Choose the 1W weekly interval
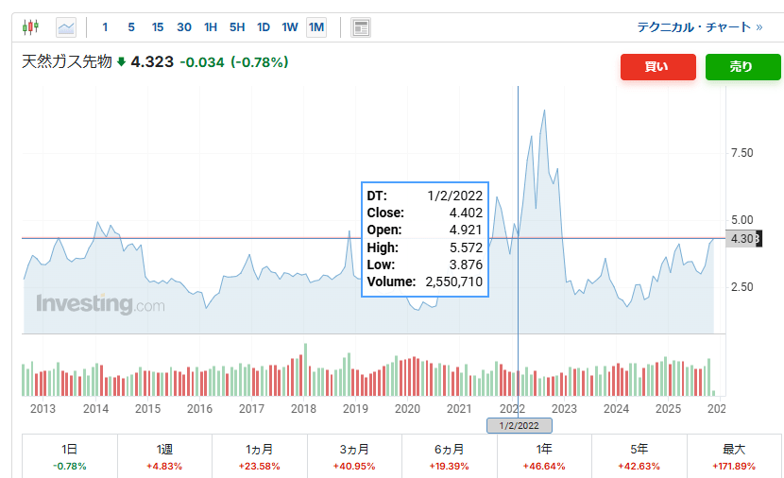This screenshot has height=478, width=784. (290, 27)
